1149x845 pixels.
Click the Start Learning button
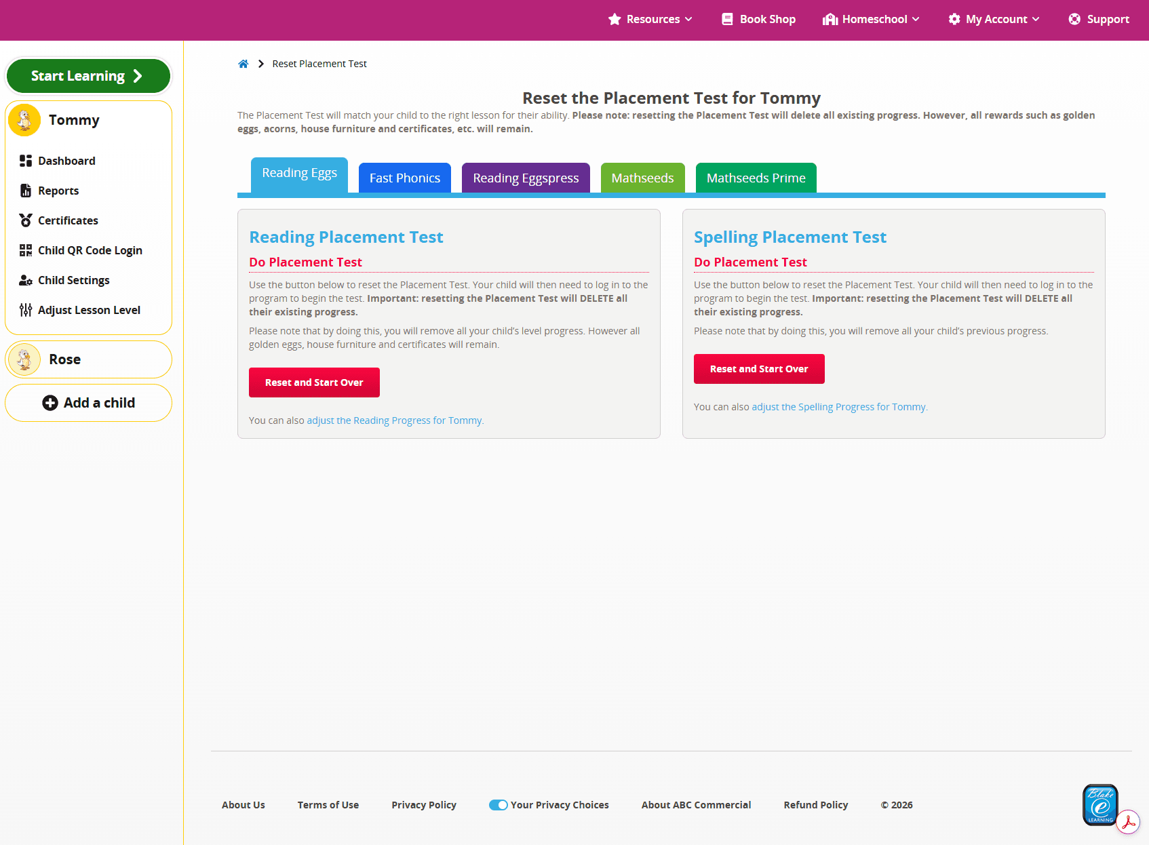88,76
